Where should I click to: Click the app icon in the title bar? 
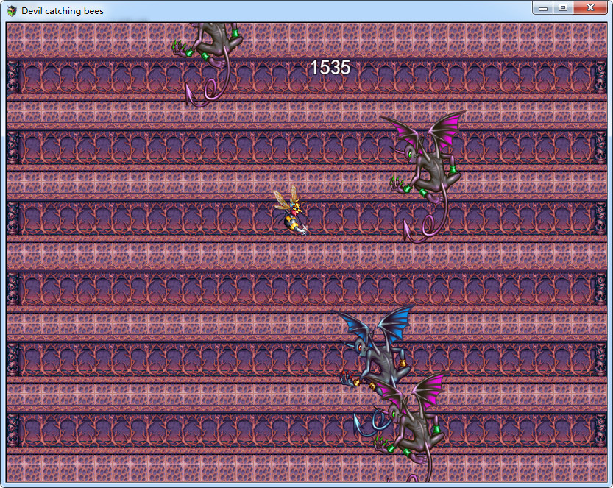point(13,11)
